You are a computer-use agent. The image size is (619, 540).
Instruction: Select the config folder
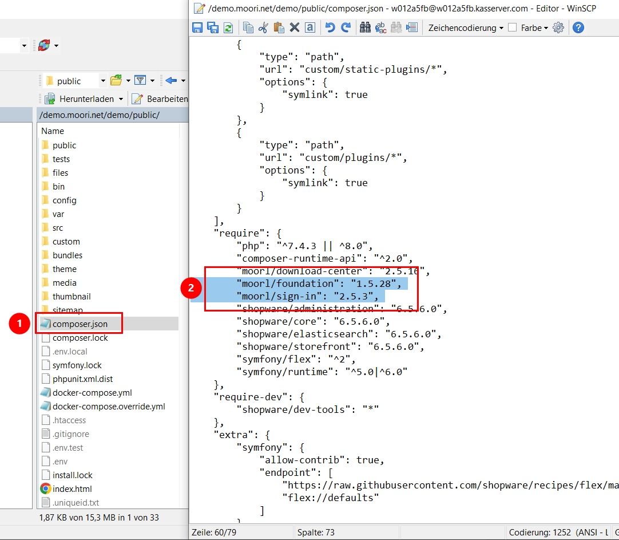[64, 200]
